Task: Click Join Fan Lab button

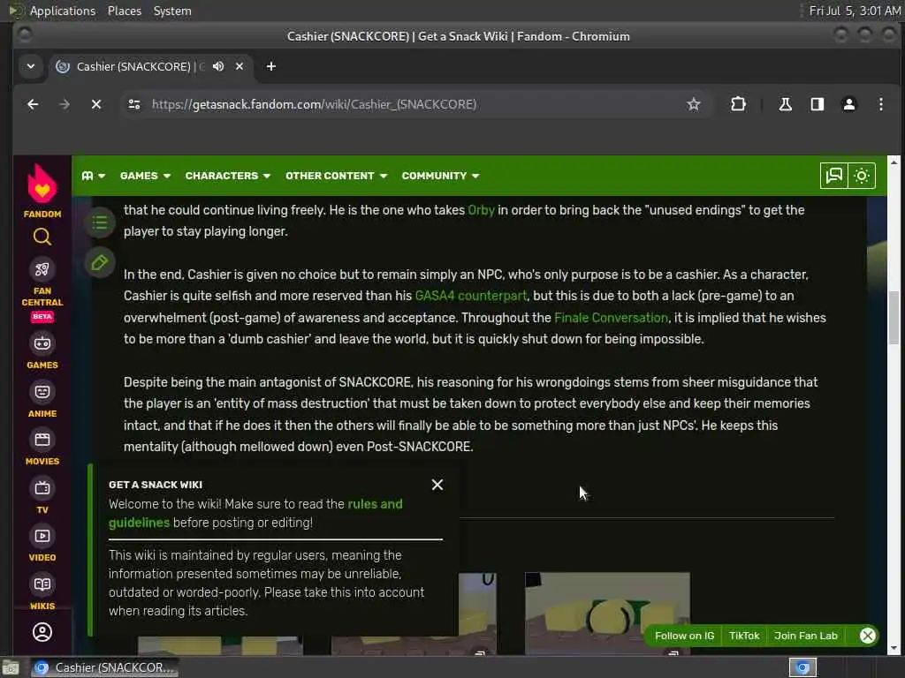Action: pos(806,636)
